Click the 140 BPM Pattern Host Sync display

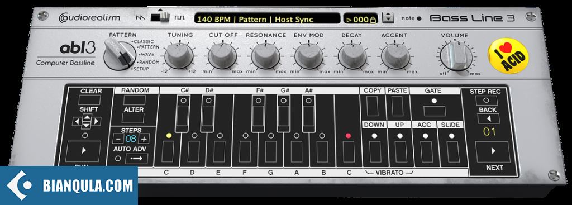point(267,19)
